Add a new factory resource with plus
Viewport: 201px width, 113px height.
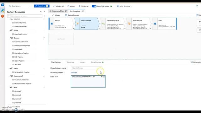[44, 16]
